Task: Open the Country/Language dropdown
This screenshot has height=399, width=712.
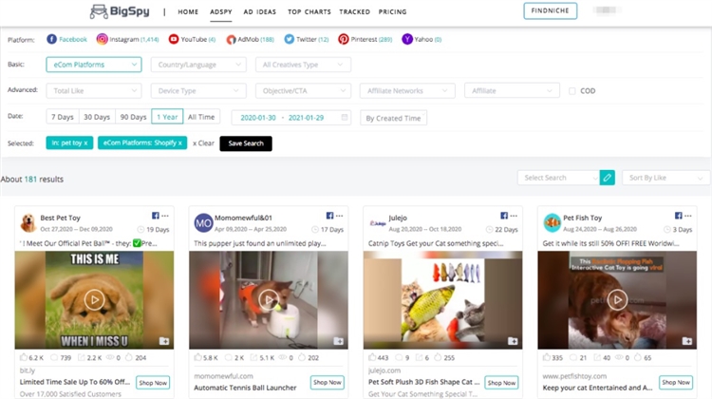Action: point(198,65)
